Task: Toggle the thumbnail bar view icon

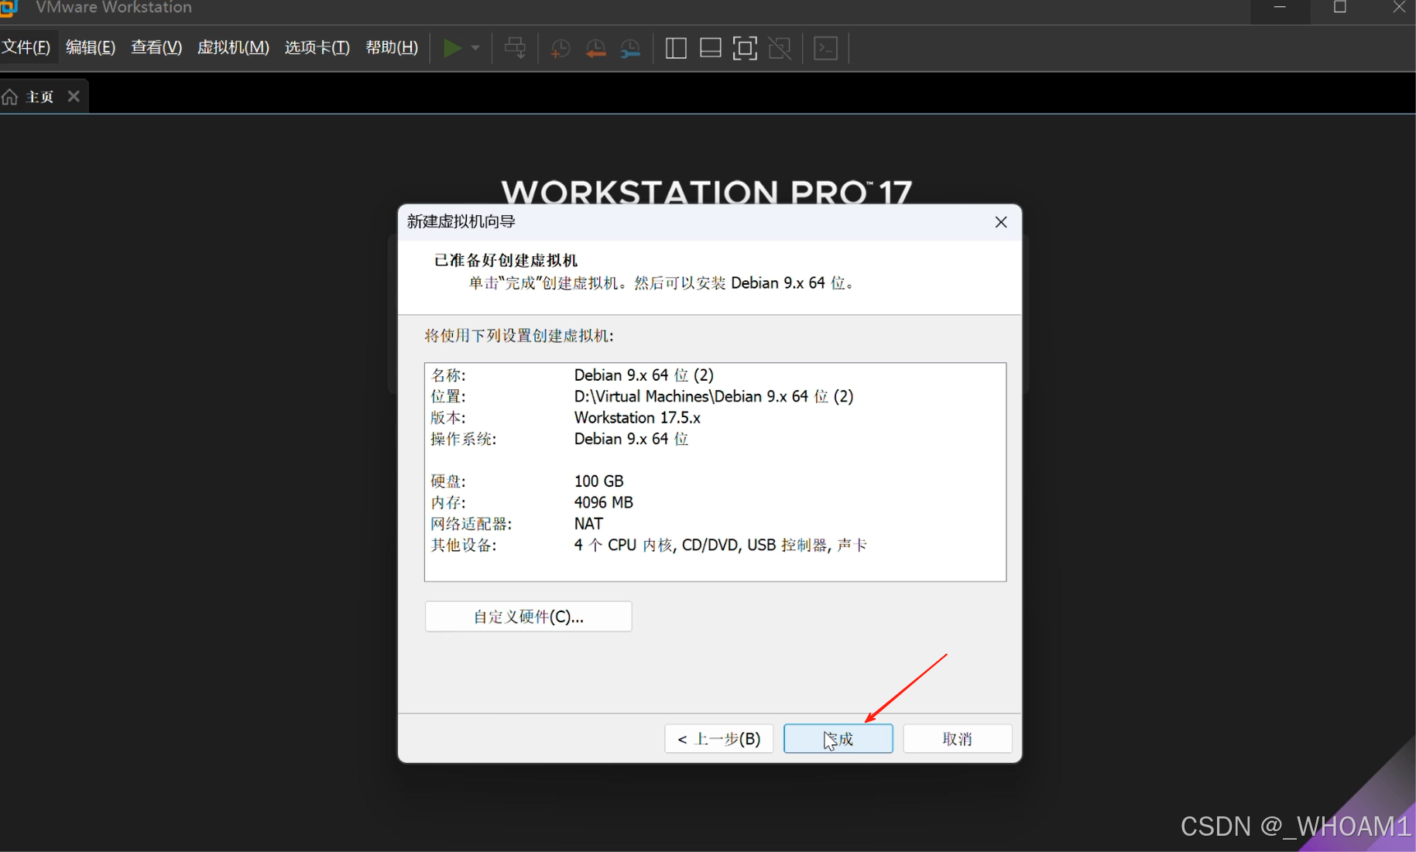Action: point(710,48)
